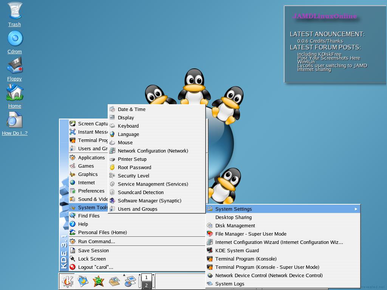Open the Floppy drive icon
Image resolution: width=387 pixels, height=290 pixels.
(15, 66)
